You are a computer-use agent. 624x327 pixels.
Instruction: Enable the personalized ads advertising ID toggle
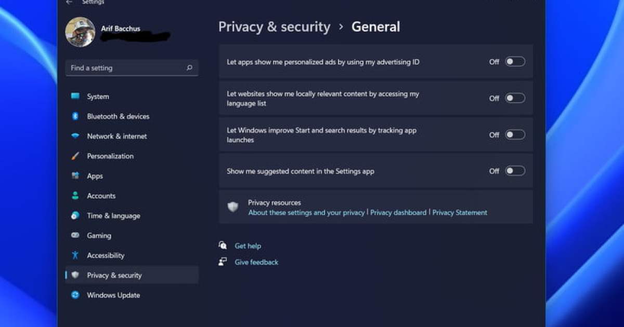click(515, 62)
